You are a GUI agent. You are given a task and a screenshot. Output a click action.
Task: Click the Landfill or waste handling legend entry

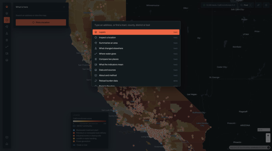(85, 139)
